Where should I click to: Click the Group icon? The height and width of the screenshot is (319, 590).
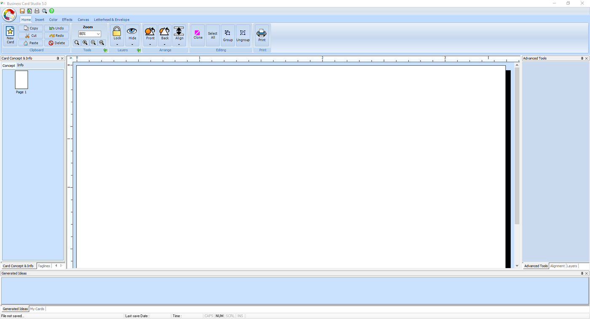pyautogui.click(x=228, y=33)
